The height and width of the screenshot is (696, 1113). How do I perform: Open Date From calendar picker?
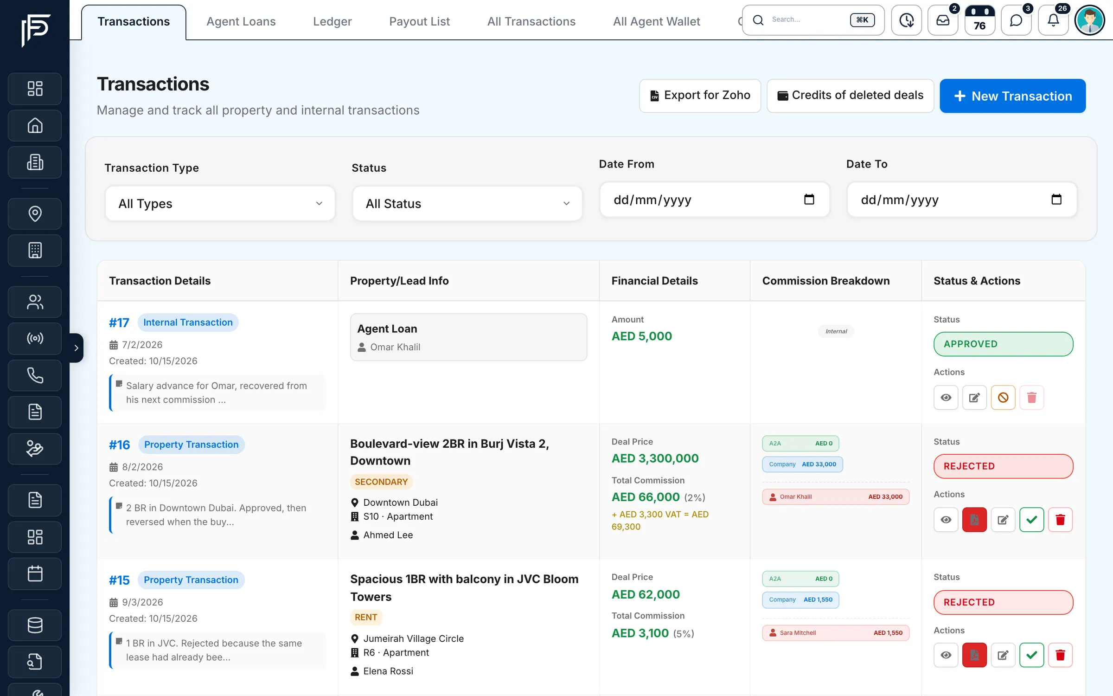click(809, 200)
